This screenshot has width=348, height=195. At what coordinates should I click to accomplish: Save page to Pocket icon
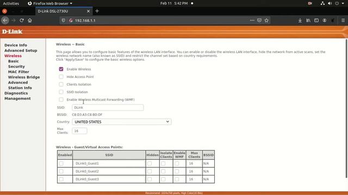tap(259, 21)
